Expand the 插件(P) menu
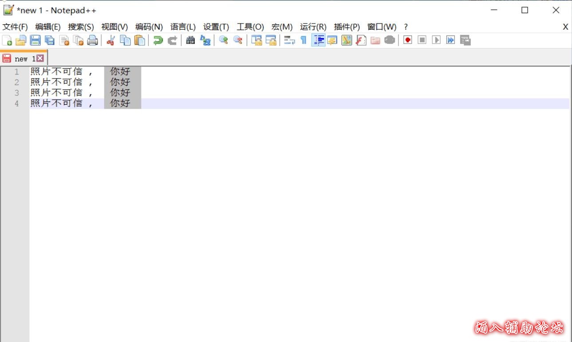The height and width of the screenshot is (342, 572). (347, 27)
